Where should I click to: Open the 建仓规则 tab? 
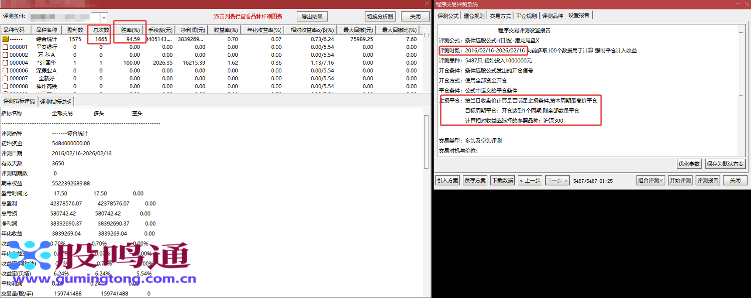click(x=474, y=16)
